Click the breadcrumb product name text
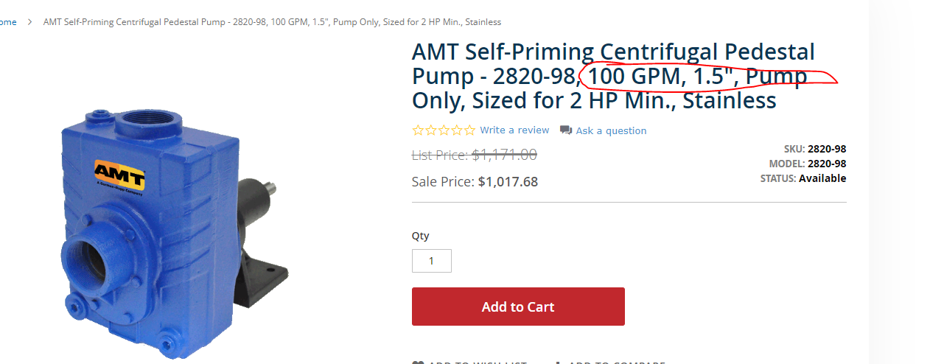The width and height of the screenshot is (930, 364). pos(272,22)
